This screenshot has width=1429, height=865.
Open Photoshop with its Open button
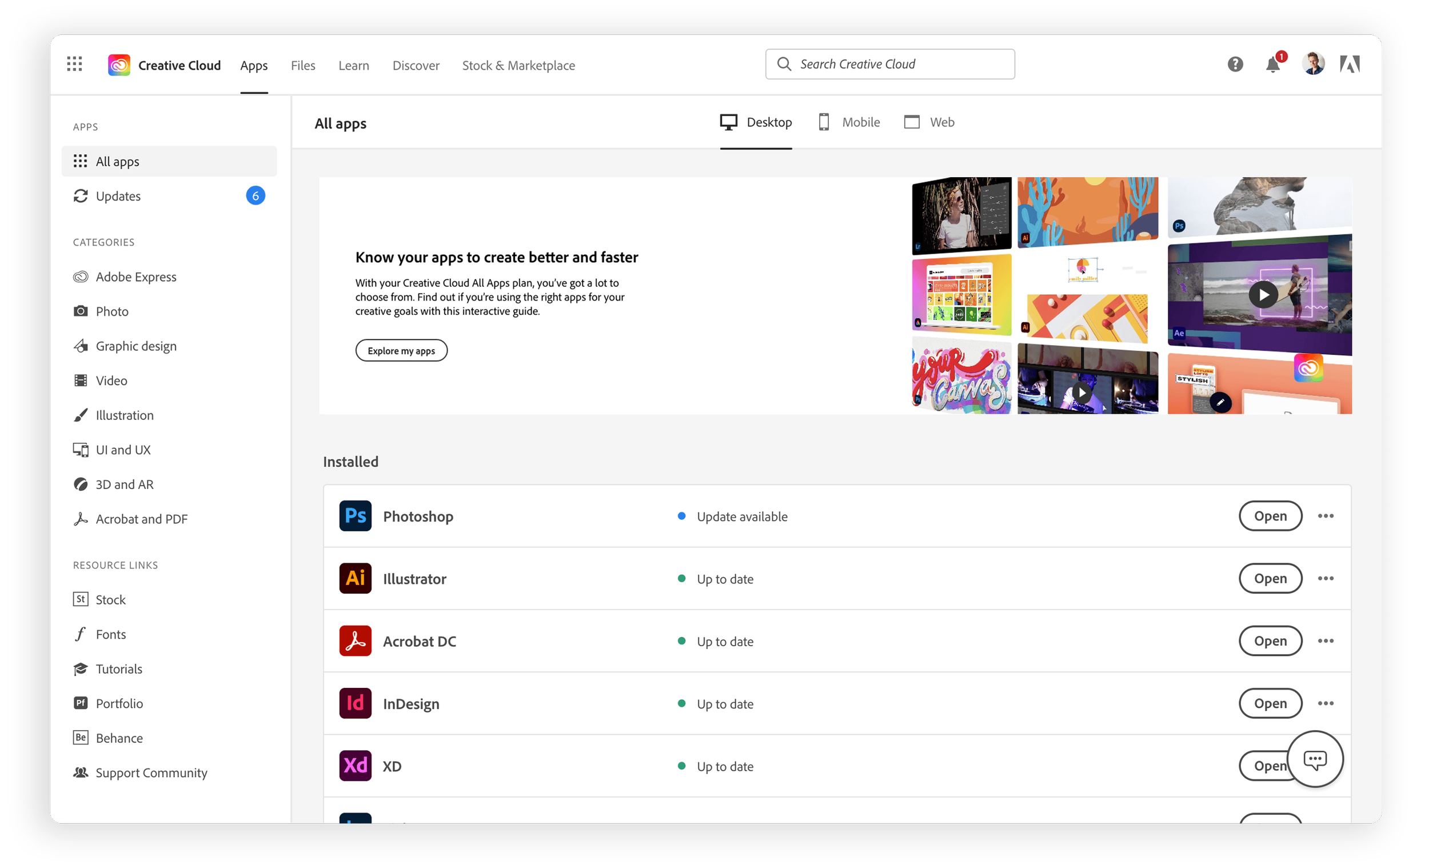[x=1270, y=516]
